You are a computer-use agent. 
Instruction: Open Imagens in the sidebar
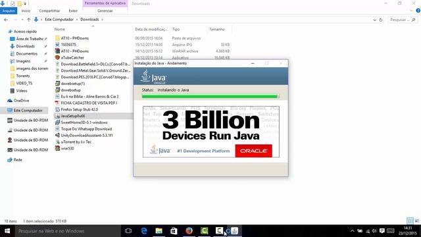[x=23, y=61]
